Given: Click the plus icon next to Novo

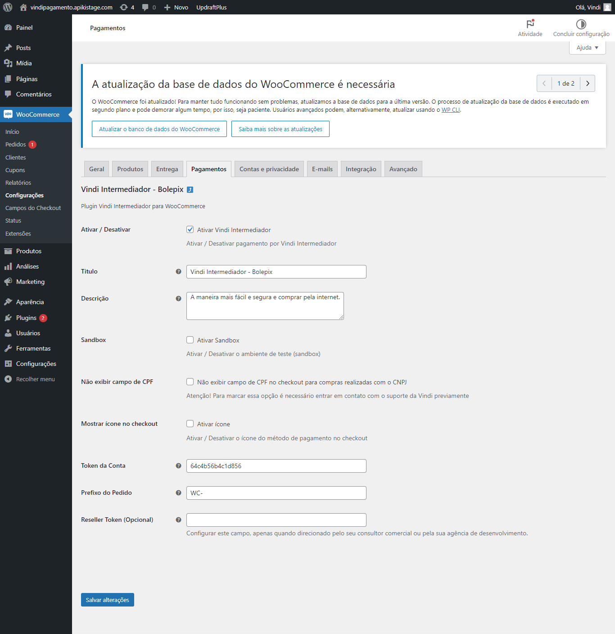Looking at the screenshot, I should pyautogui.click(x=167, y=7).
